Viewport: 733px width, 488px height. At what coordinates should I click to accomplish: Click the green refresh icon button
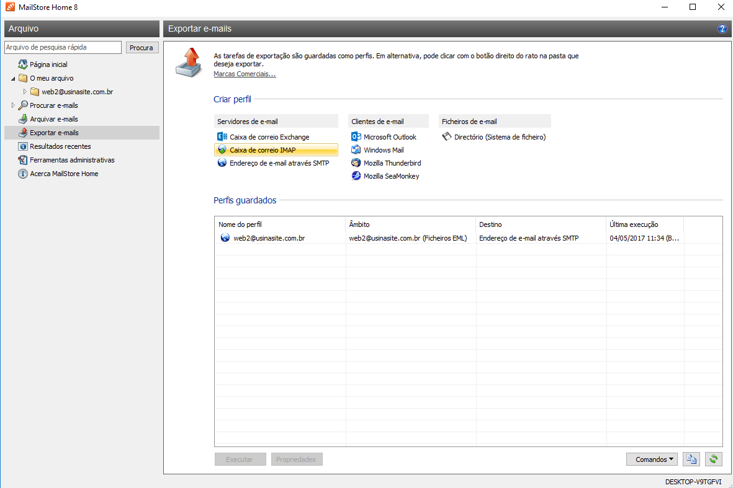pyautogui.click(x=714, y=459)
